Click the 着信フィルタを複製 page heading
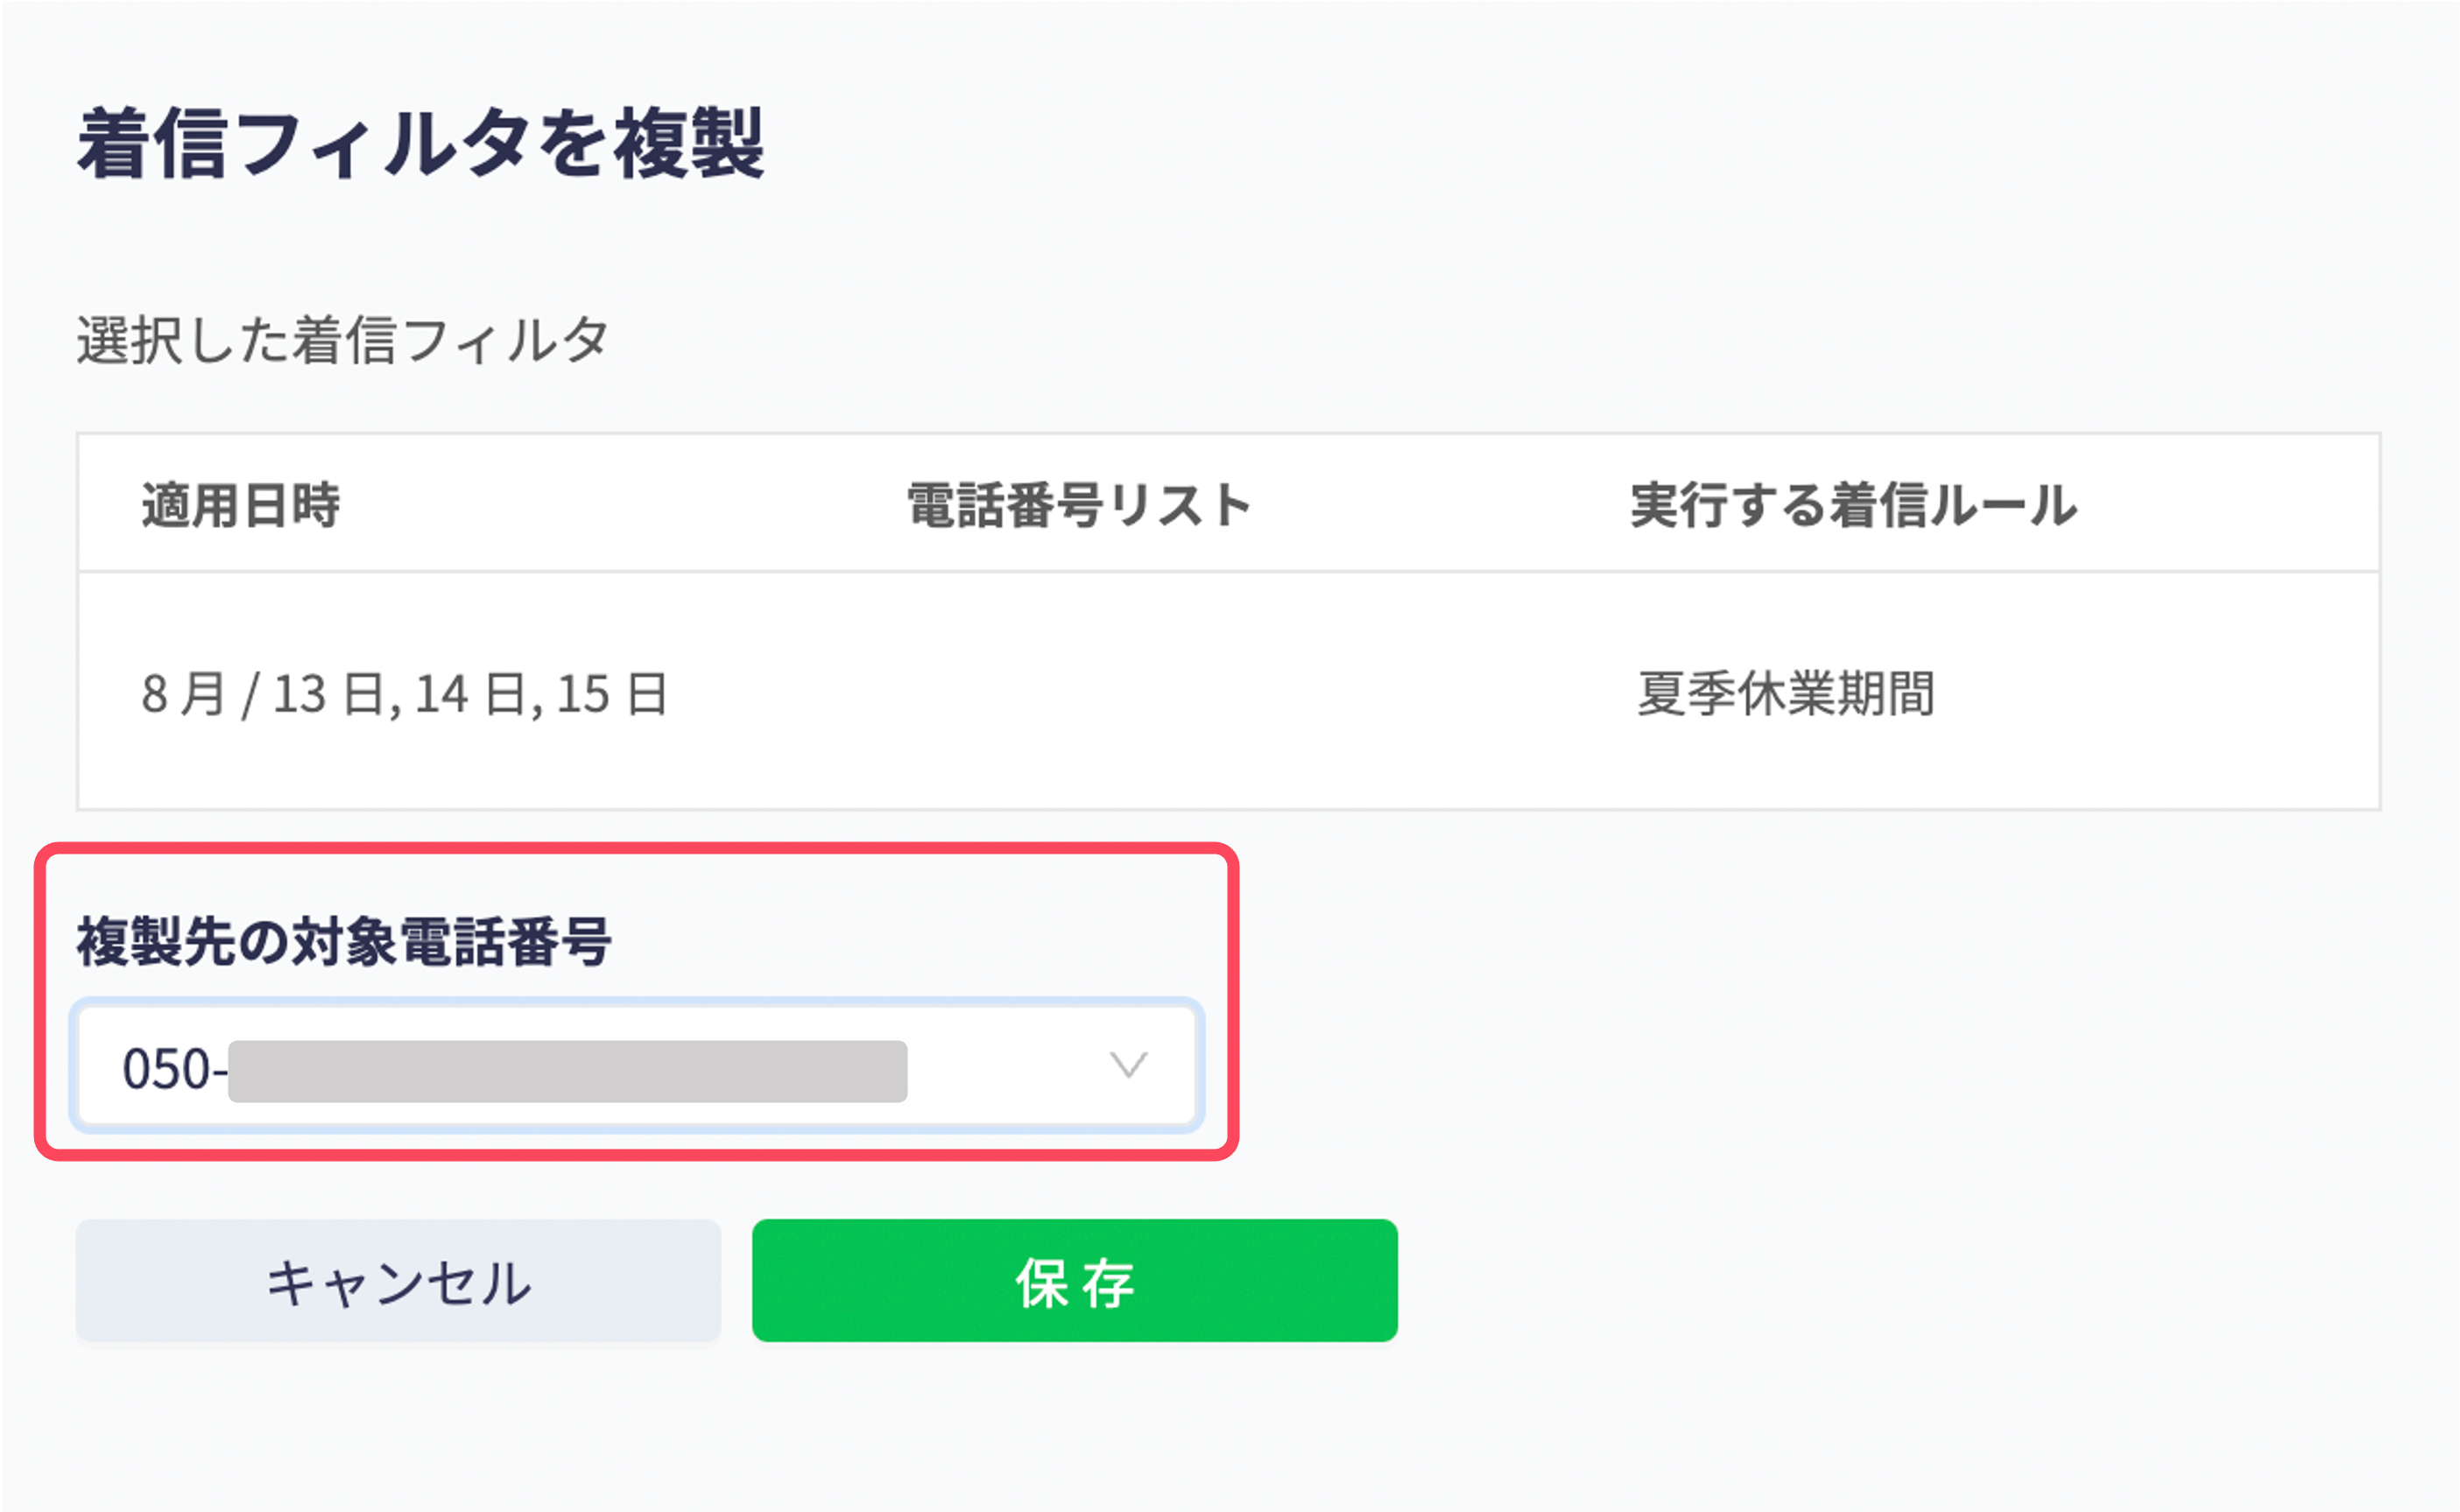Screen dimensions: 2460x1512 (421, 144)
